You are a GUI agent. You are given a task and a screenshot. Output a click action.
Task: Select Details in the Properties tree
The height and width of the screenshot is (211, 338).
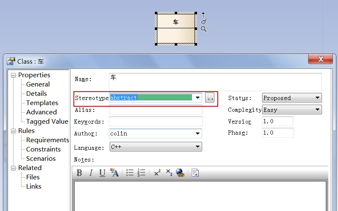point(36,94)
